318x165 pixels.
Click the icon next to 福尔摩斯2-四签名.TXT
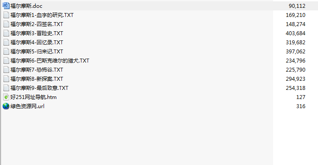coord(6,24)
